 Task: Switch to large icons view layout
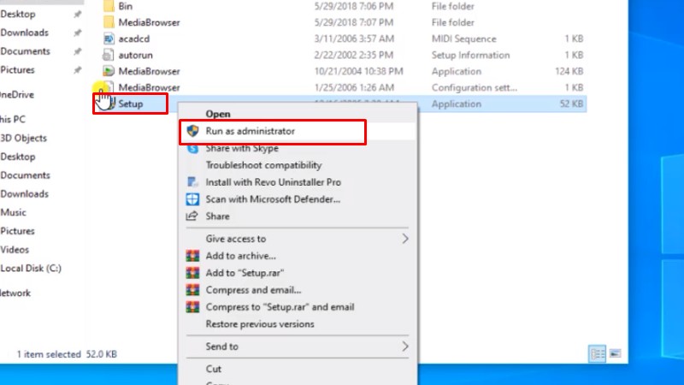(x=616, y=353)
